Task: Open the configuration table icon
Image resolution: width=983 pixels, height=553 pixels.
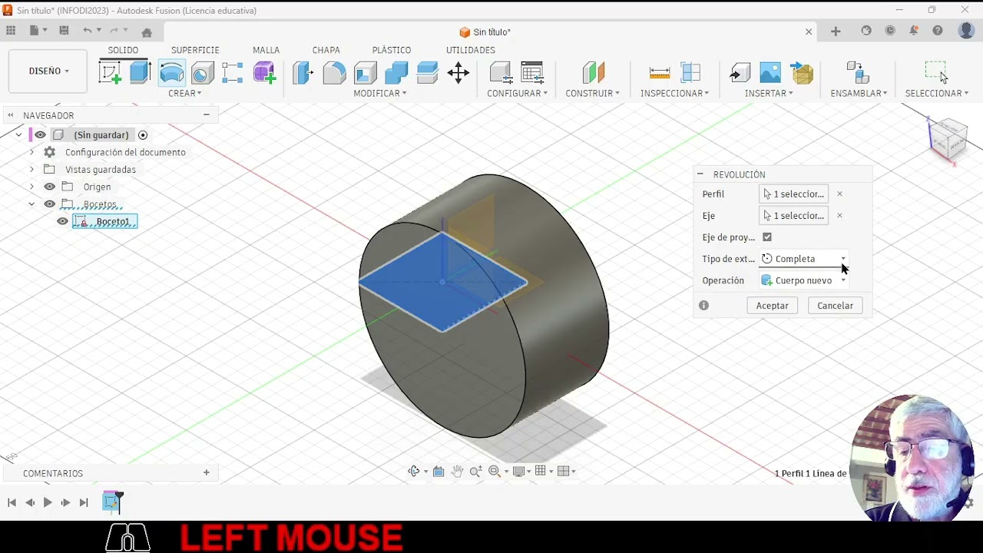Action: coord(532,73)
